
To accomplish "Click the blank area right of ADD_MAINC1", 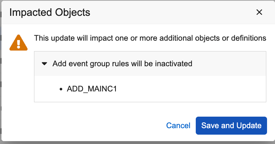I will (x=188, y=89).
